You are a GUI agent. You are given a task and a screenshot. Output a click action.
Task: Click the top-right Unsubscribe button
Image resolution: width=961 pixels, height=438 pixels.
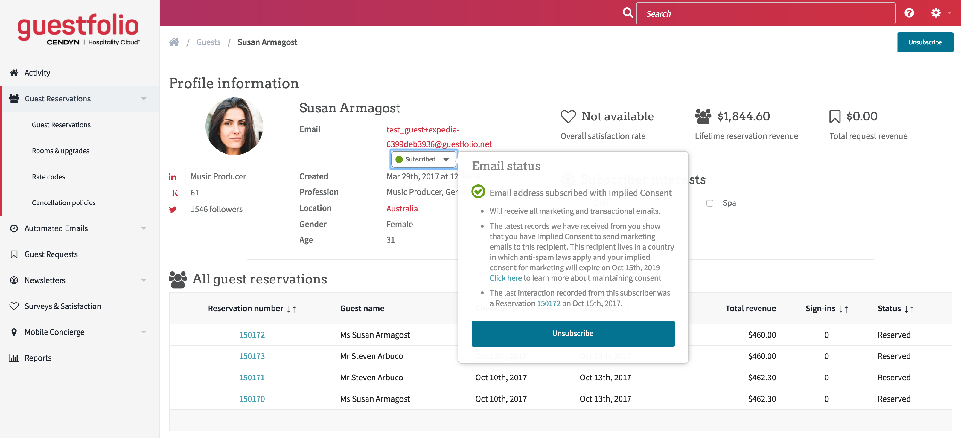pos(925,43)
